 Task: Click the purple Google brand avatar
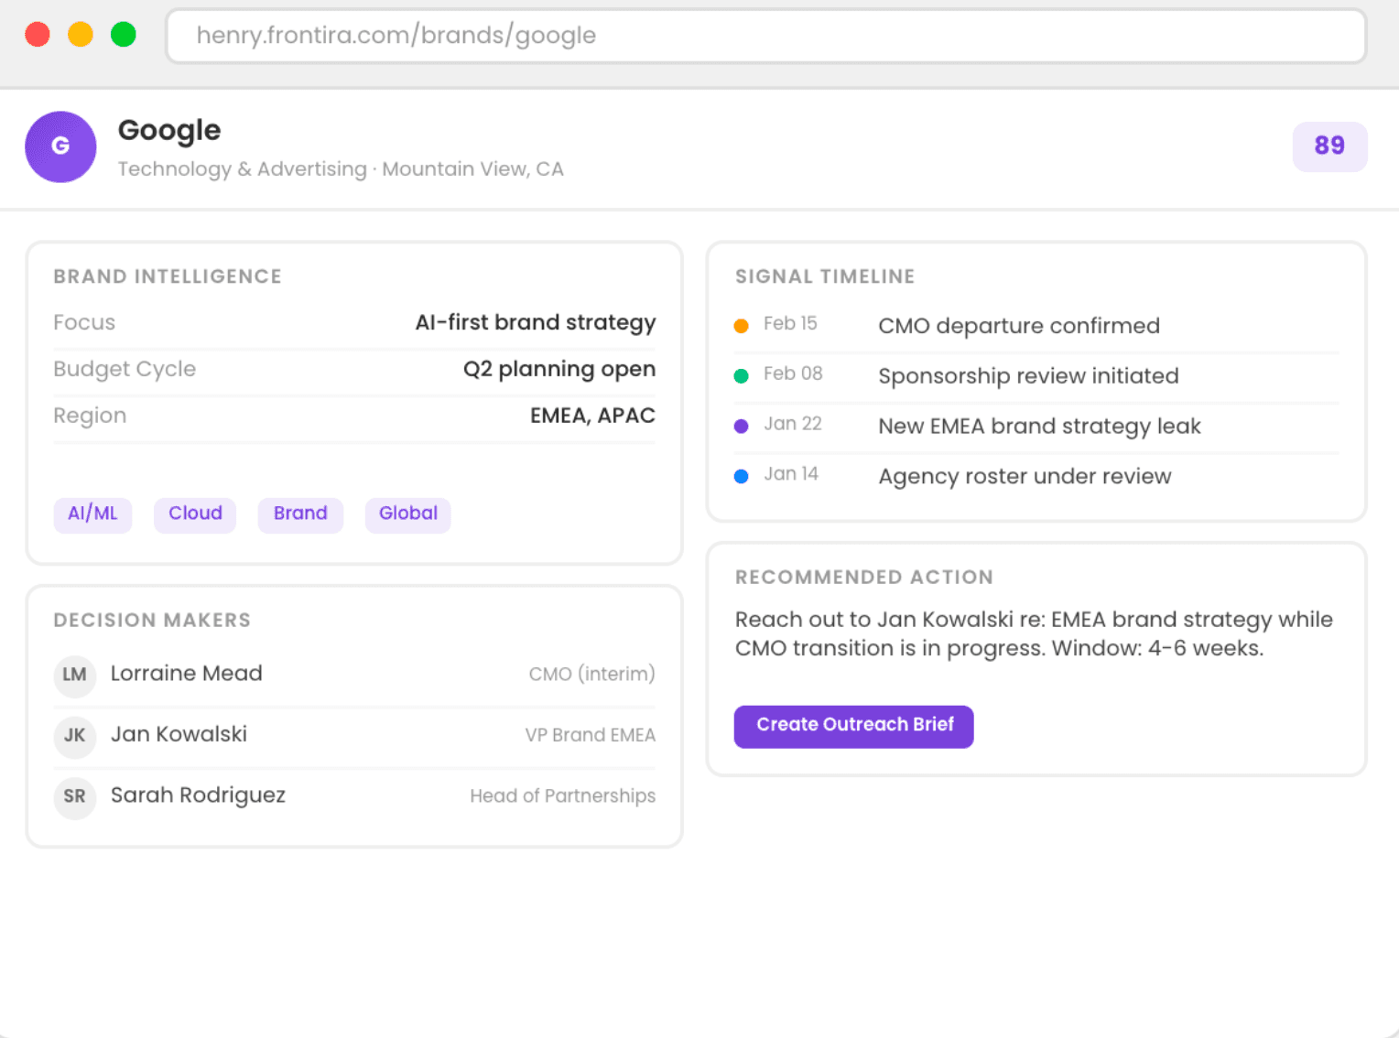click(60, 146)
